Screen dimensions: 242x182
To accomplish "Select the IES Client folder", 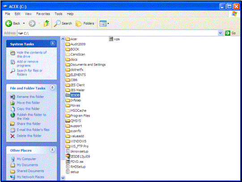I will point(75,85).
